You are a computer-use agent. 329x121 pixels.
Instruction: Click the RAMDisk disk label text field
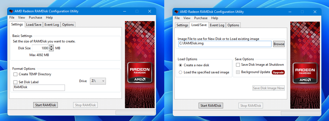coord(39,88)
